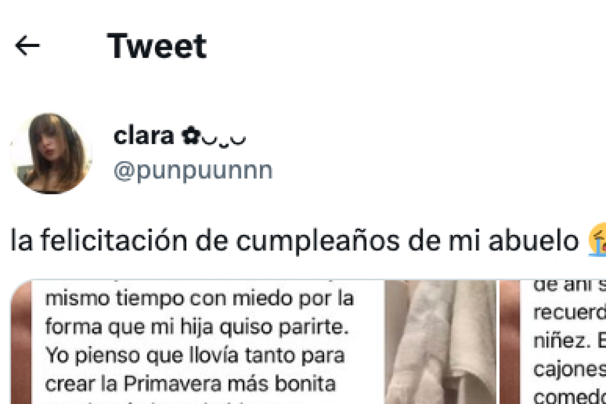Go back using the left arrow

pos(27,46)
